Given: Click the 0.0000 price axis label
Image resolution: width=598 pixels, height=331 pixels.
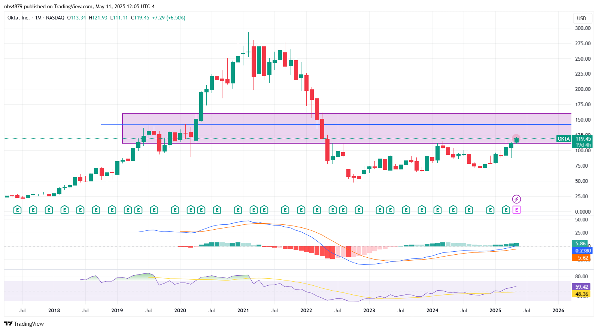Looking at the screenshot, I should click(x=583, y=212).
